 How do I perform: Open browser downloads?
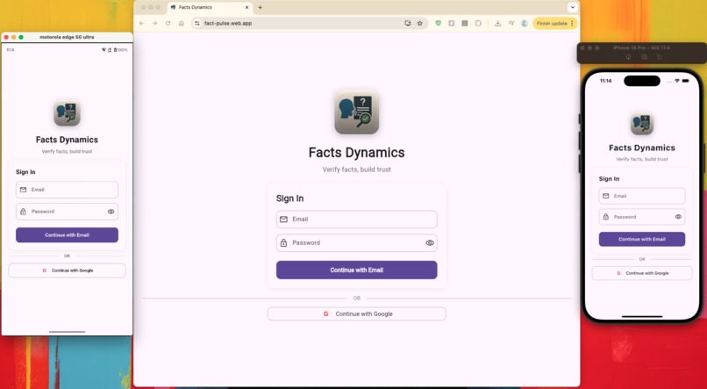pos(497,24)
